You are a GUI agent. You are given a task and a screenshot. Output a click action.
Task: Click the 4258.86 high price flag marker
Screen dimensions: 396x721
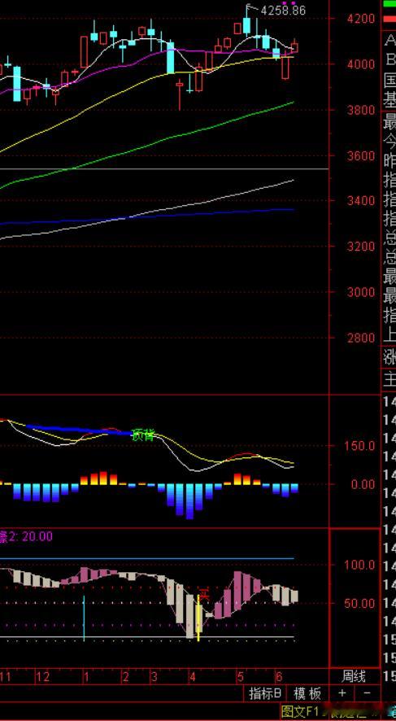click(277, 10)
